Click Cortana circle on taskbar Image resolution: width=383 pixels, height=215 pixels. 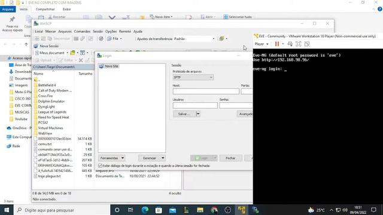point(117,210)
